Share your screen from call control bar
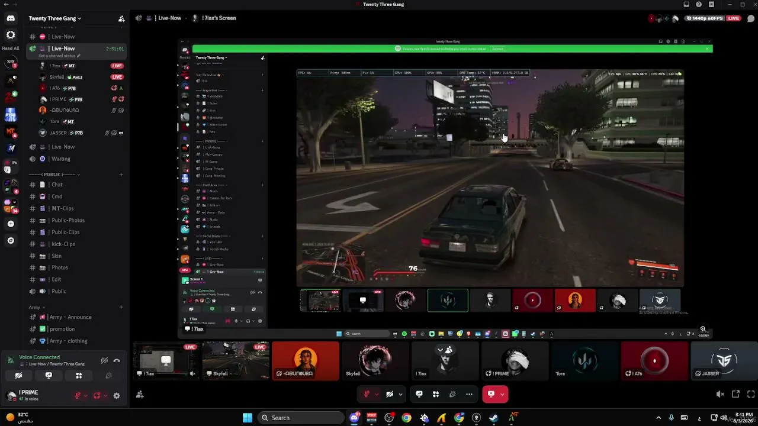 point(419,394)
